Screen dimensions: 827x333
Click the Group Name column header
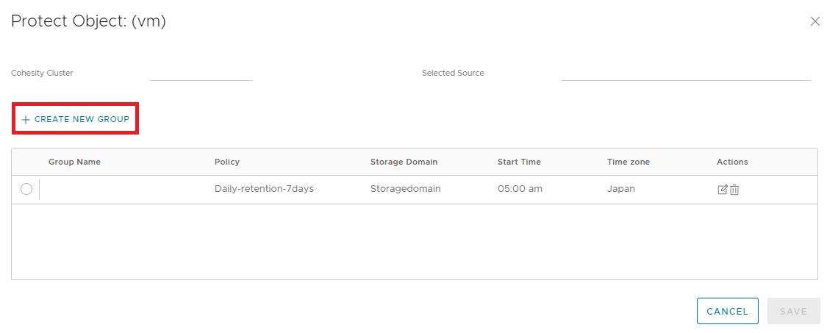click(74, 162)
